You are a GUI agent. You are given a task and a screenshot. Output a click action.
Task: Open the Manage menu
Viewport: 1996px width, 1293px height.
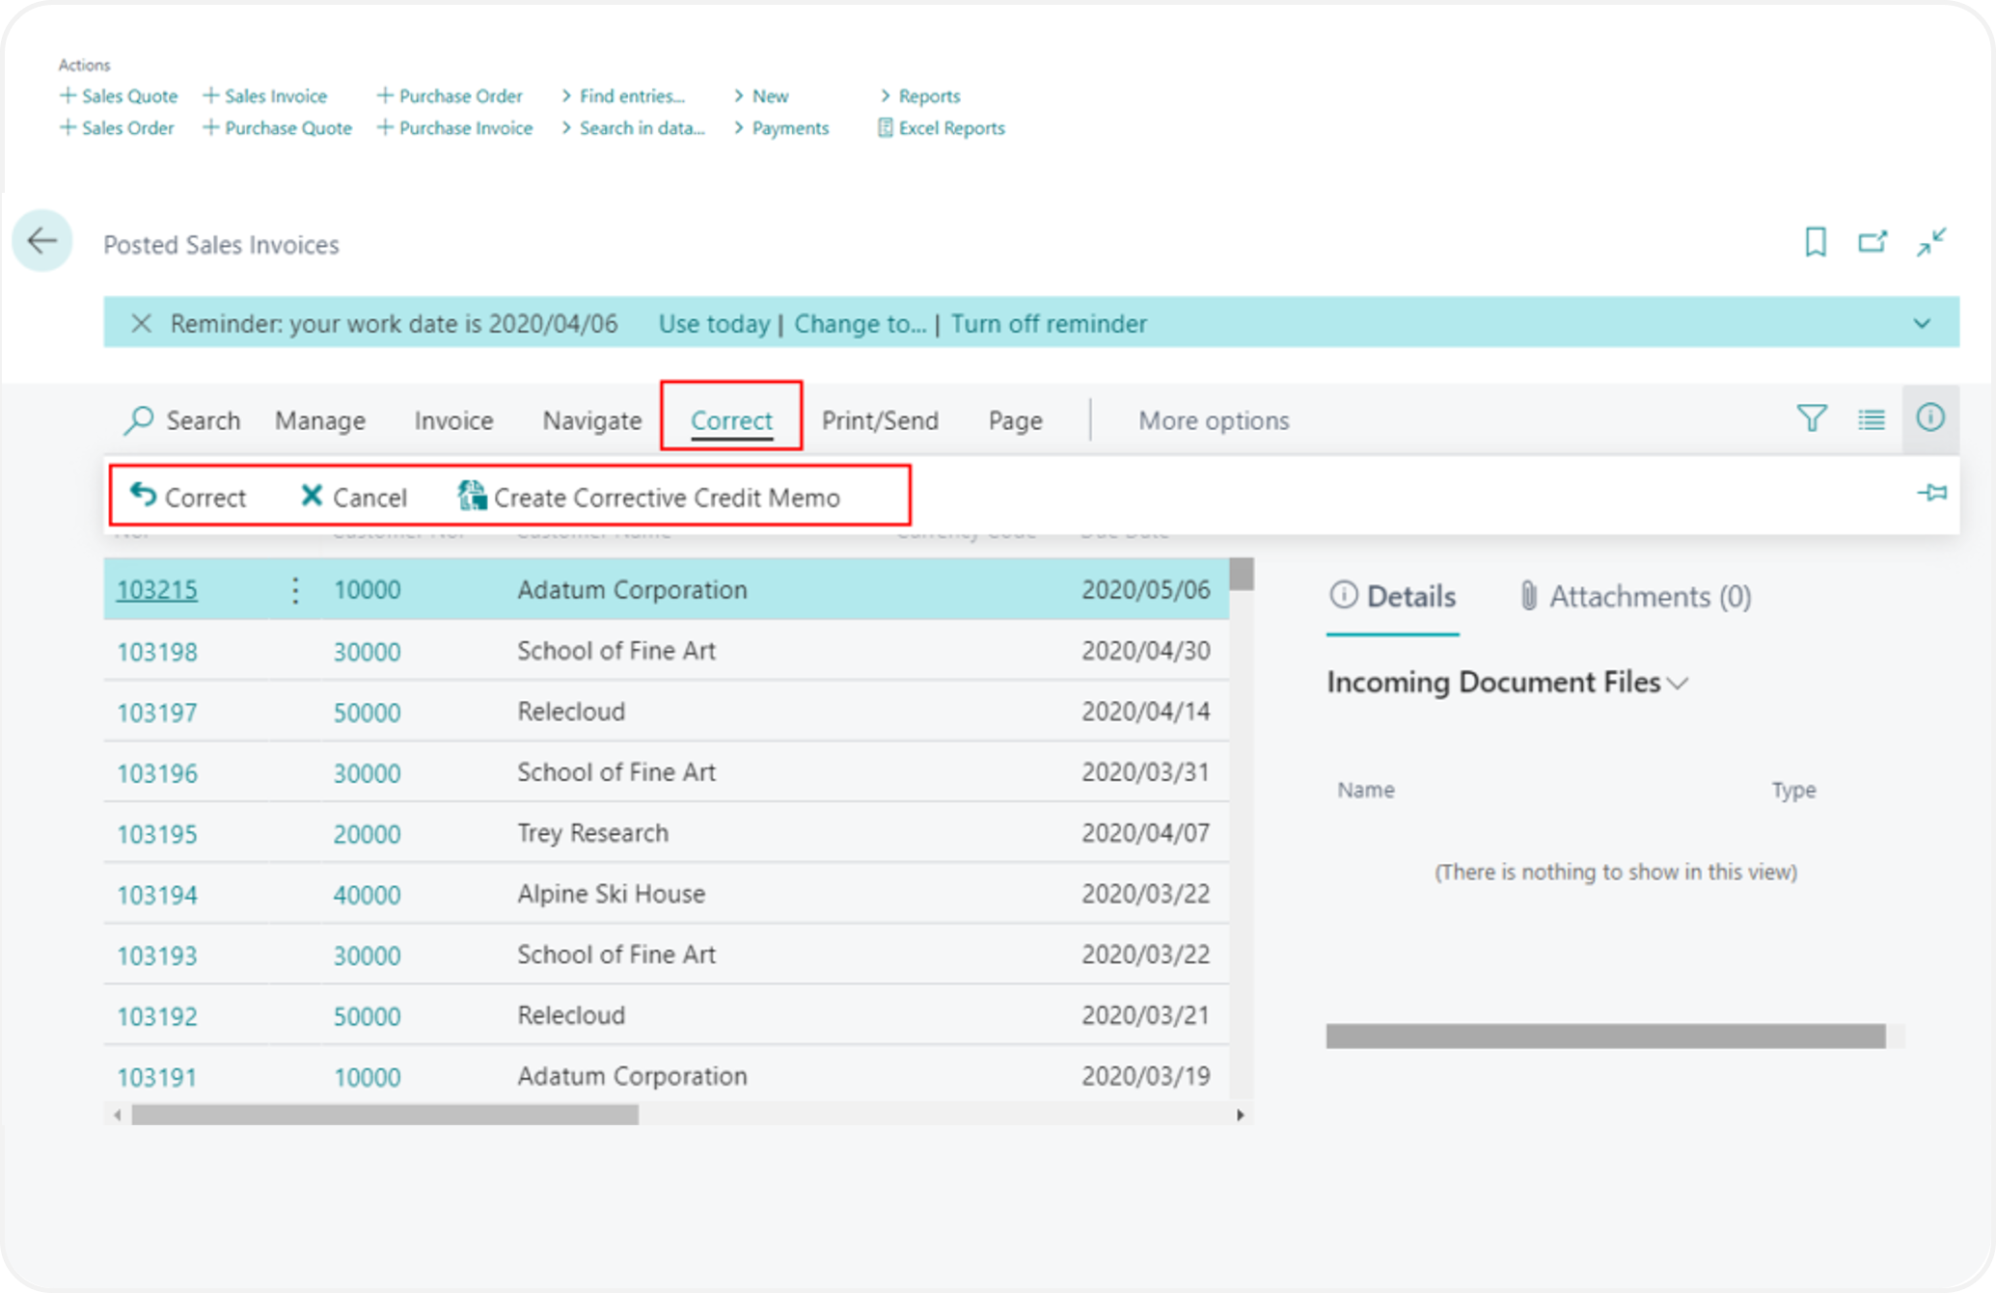pos(319,420)
